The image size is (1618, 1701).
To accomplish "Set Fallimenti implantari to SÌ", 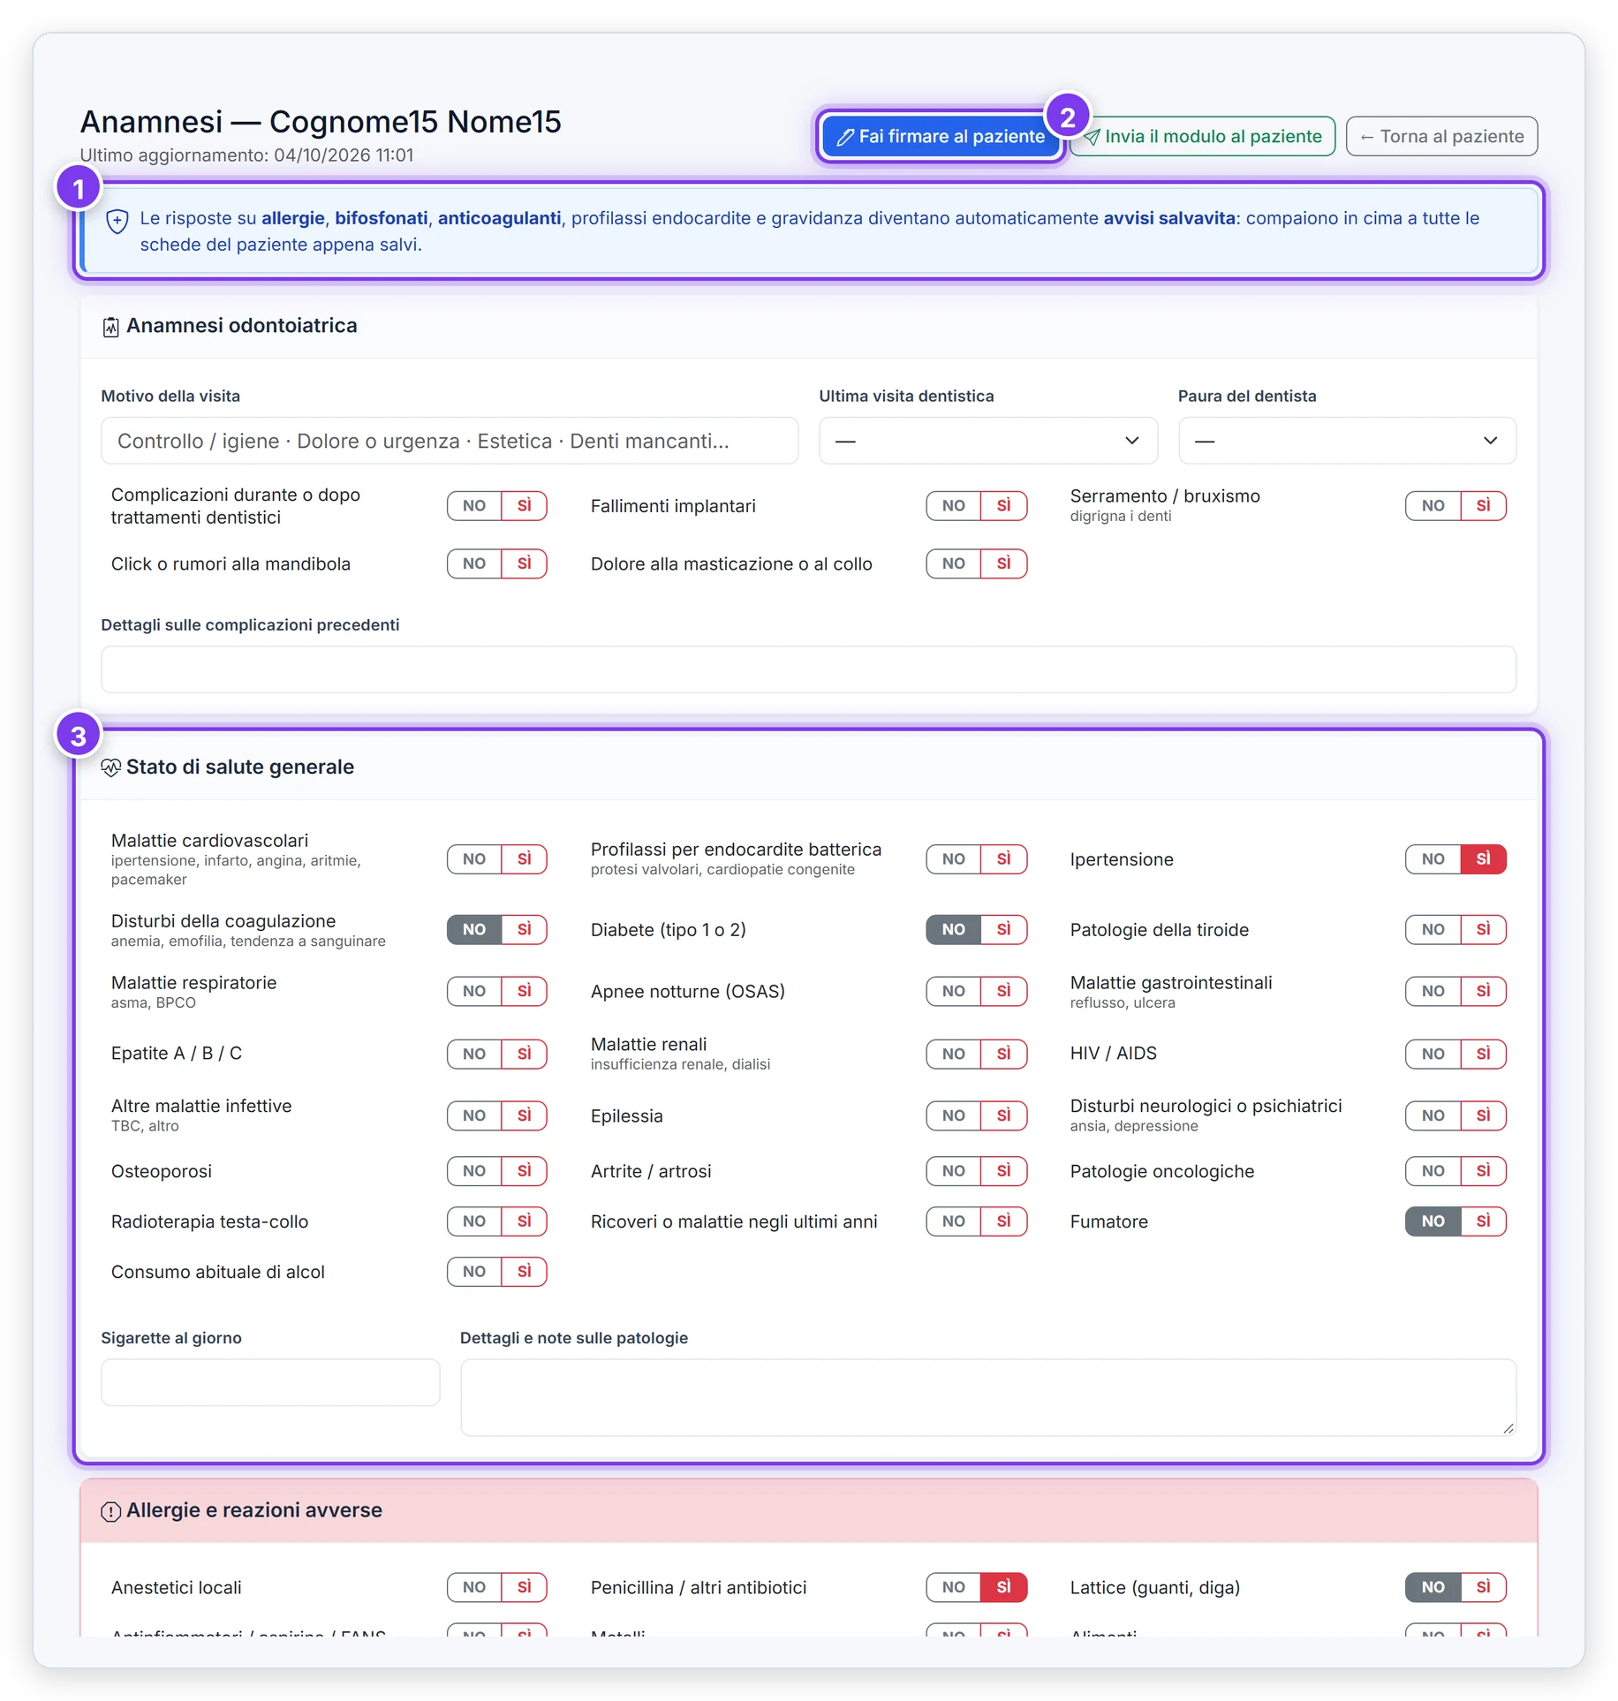I will pyautogui.click(x=1003, y=505).
